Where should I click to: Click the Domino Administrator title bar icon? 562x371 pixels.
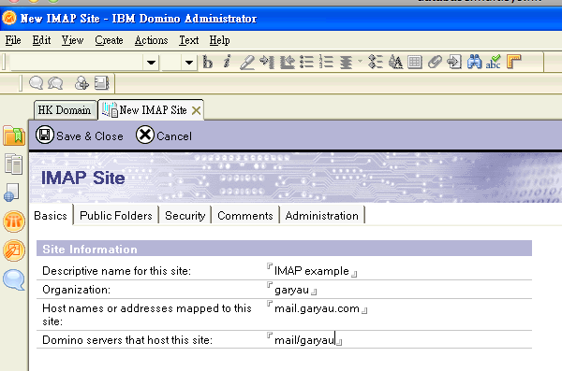click(9, 18)
